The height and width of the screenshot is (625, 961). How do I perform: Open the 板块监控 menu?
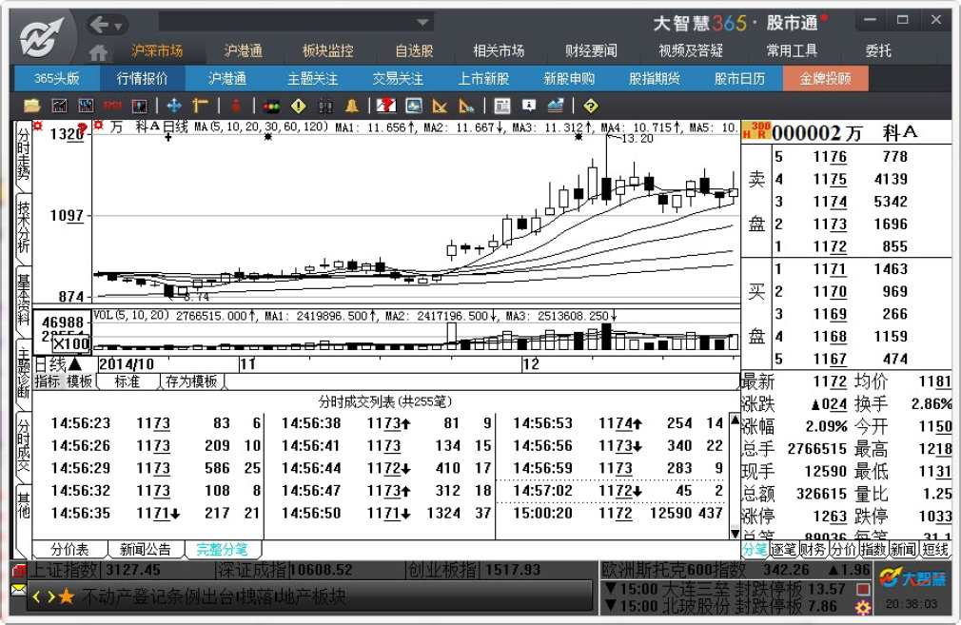coord(328,50)
